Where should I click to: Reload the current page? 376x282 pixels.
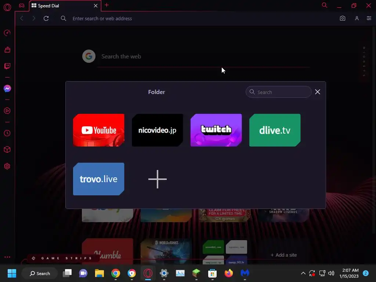coord(46,18)
